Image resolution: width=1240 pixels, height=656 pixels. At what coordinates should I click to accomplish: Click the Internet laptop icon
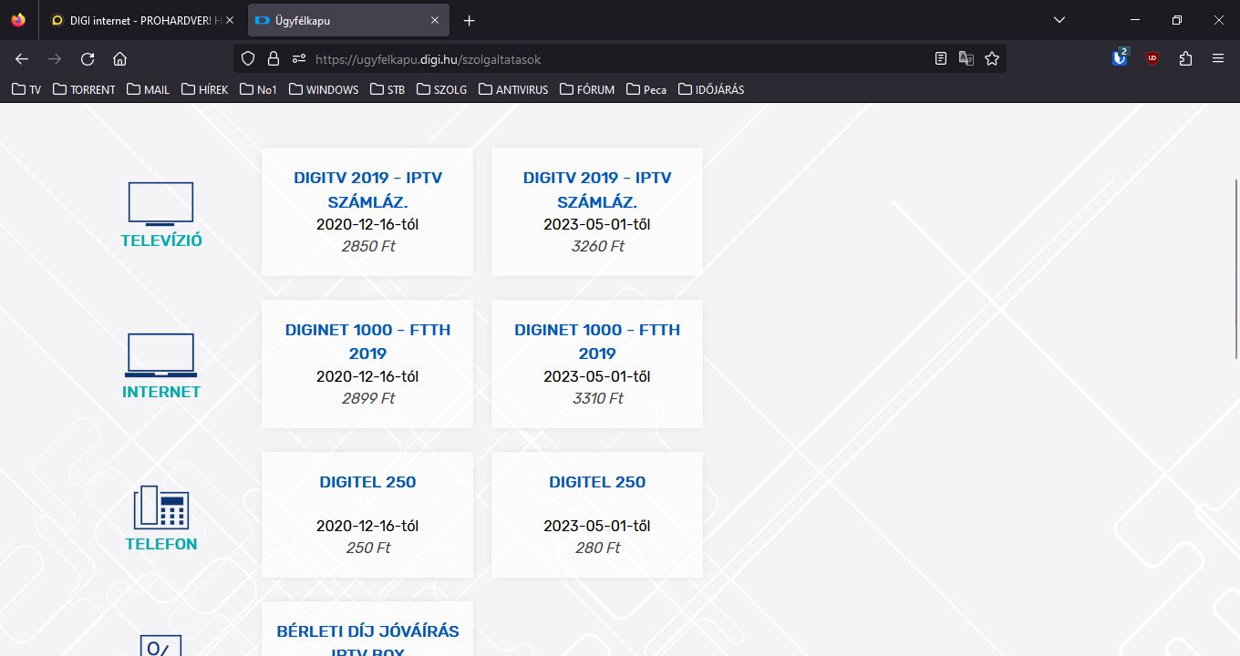(x=160, y=355)
